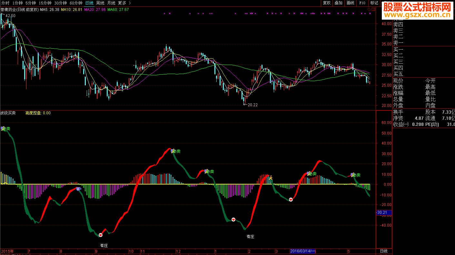
Task: Toggle 画线 drawing tools
Action: pos(350,3)
